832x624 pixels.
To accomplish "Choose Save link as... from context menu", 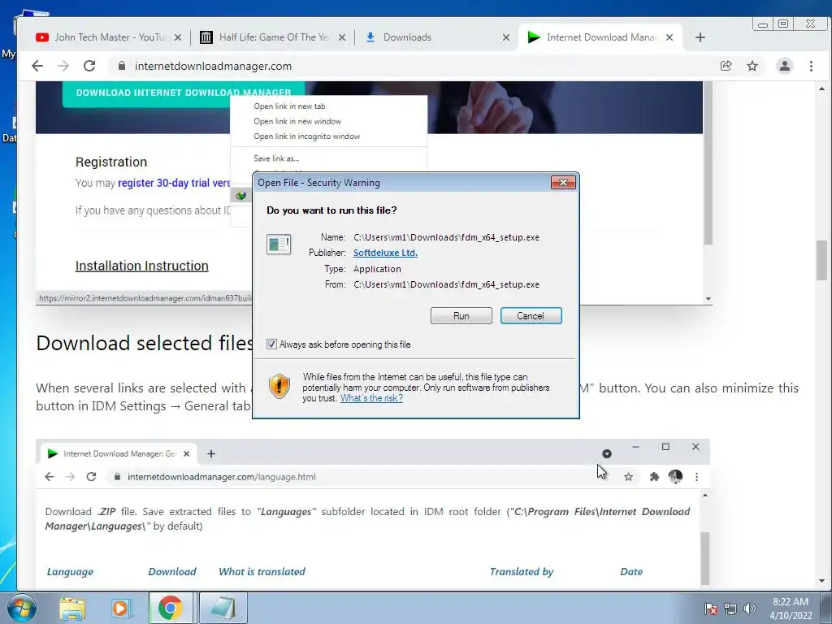I will click(x=276, y=158).
